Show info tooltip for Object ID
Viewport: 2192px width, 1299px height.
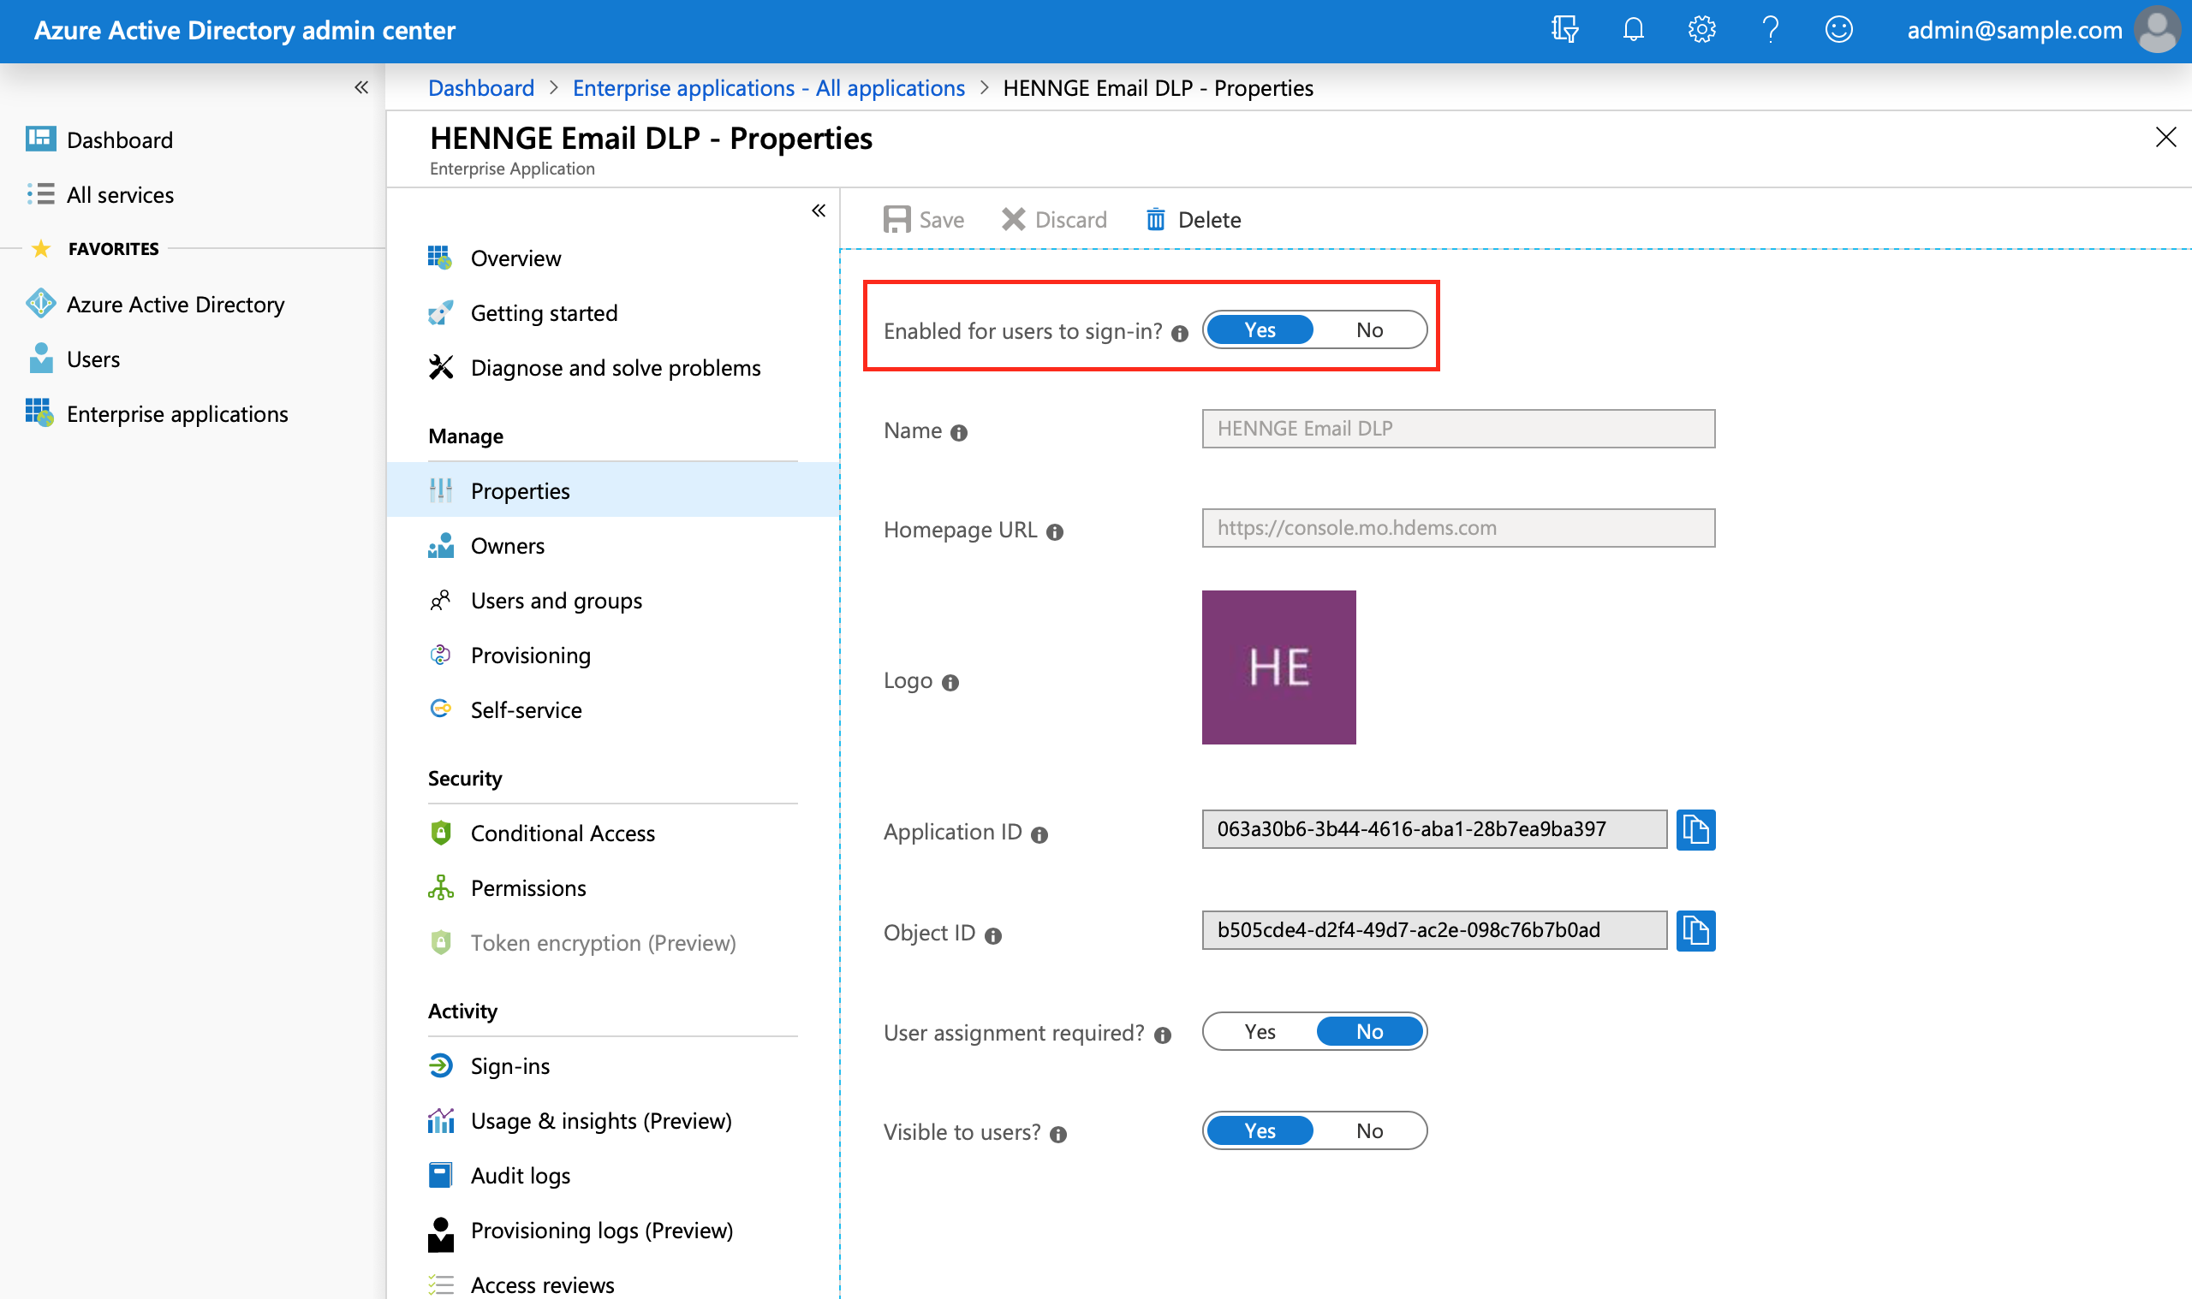coord(992,934)
